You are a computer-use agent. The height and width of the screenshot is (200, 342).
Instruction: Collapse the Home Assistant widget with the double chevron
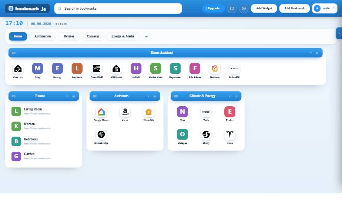[x=317, y=53]
